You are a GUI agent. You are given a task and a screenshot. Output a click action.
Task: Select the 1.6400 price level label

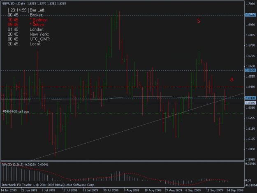click(250, 98)
